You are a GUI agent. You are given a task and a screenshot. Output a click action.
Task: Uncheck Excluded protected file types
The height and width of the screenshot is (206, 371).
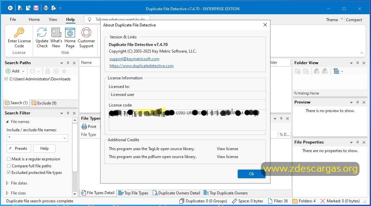(x=9, y=172)
